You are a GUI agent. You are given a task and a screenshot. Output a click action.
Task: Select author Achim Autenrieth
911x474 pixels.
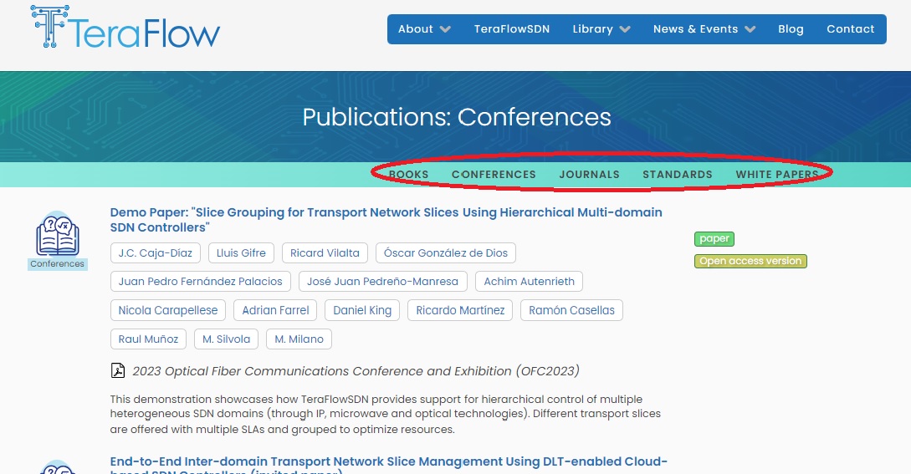tap(530, 281)
